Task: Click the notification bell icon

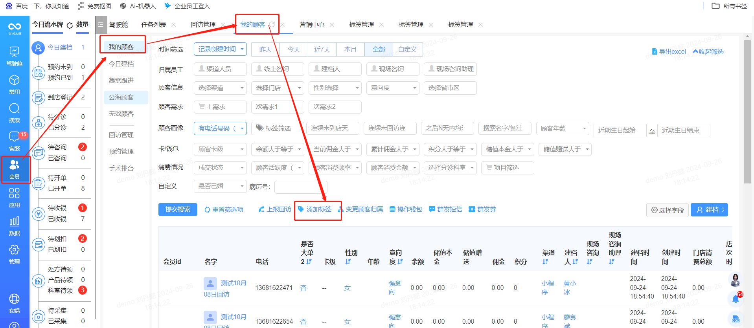Action: point(735,299)
